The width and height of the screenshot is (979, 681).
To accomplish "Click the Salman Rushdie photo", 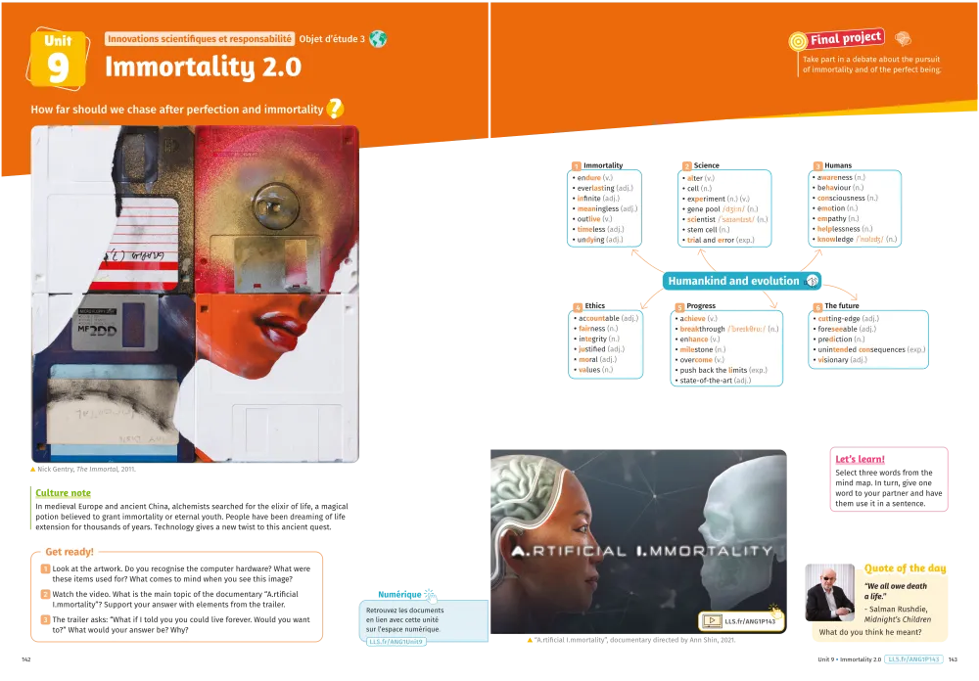I will point(829,593).
